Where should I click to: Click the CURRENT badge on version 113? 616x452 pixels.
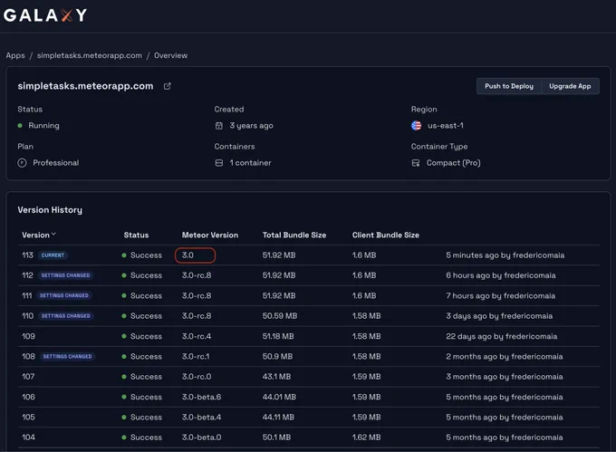coord(53,255)
